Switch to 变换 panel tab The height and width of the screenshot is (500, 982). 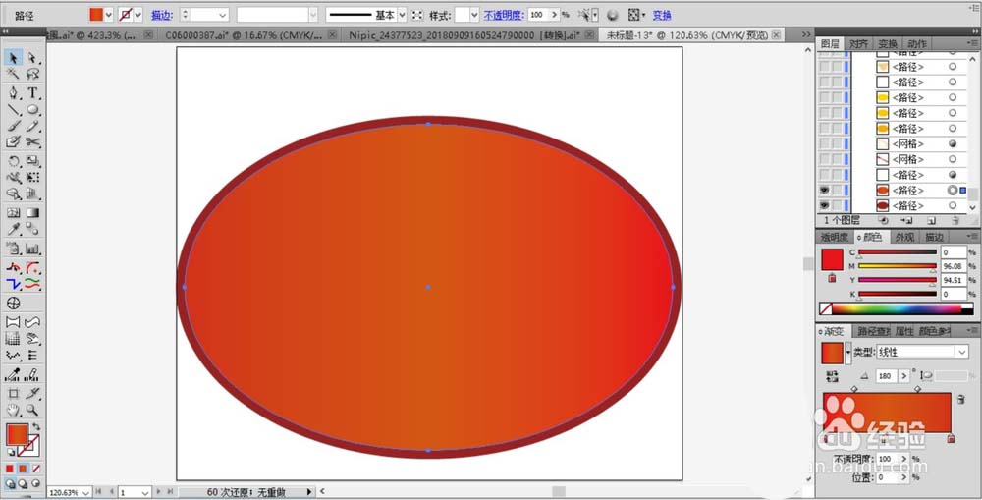click(x=888, y=44)
